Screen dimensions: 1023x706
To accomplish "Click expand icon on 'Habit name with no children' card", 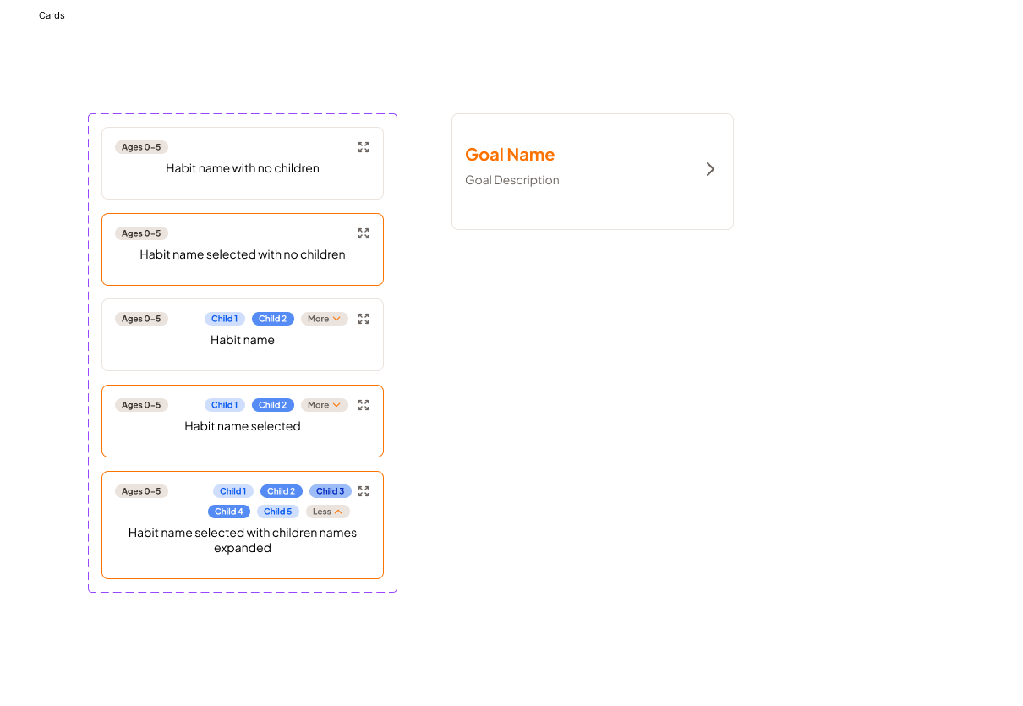I will (364, 147).
